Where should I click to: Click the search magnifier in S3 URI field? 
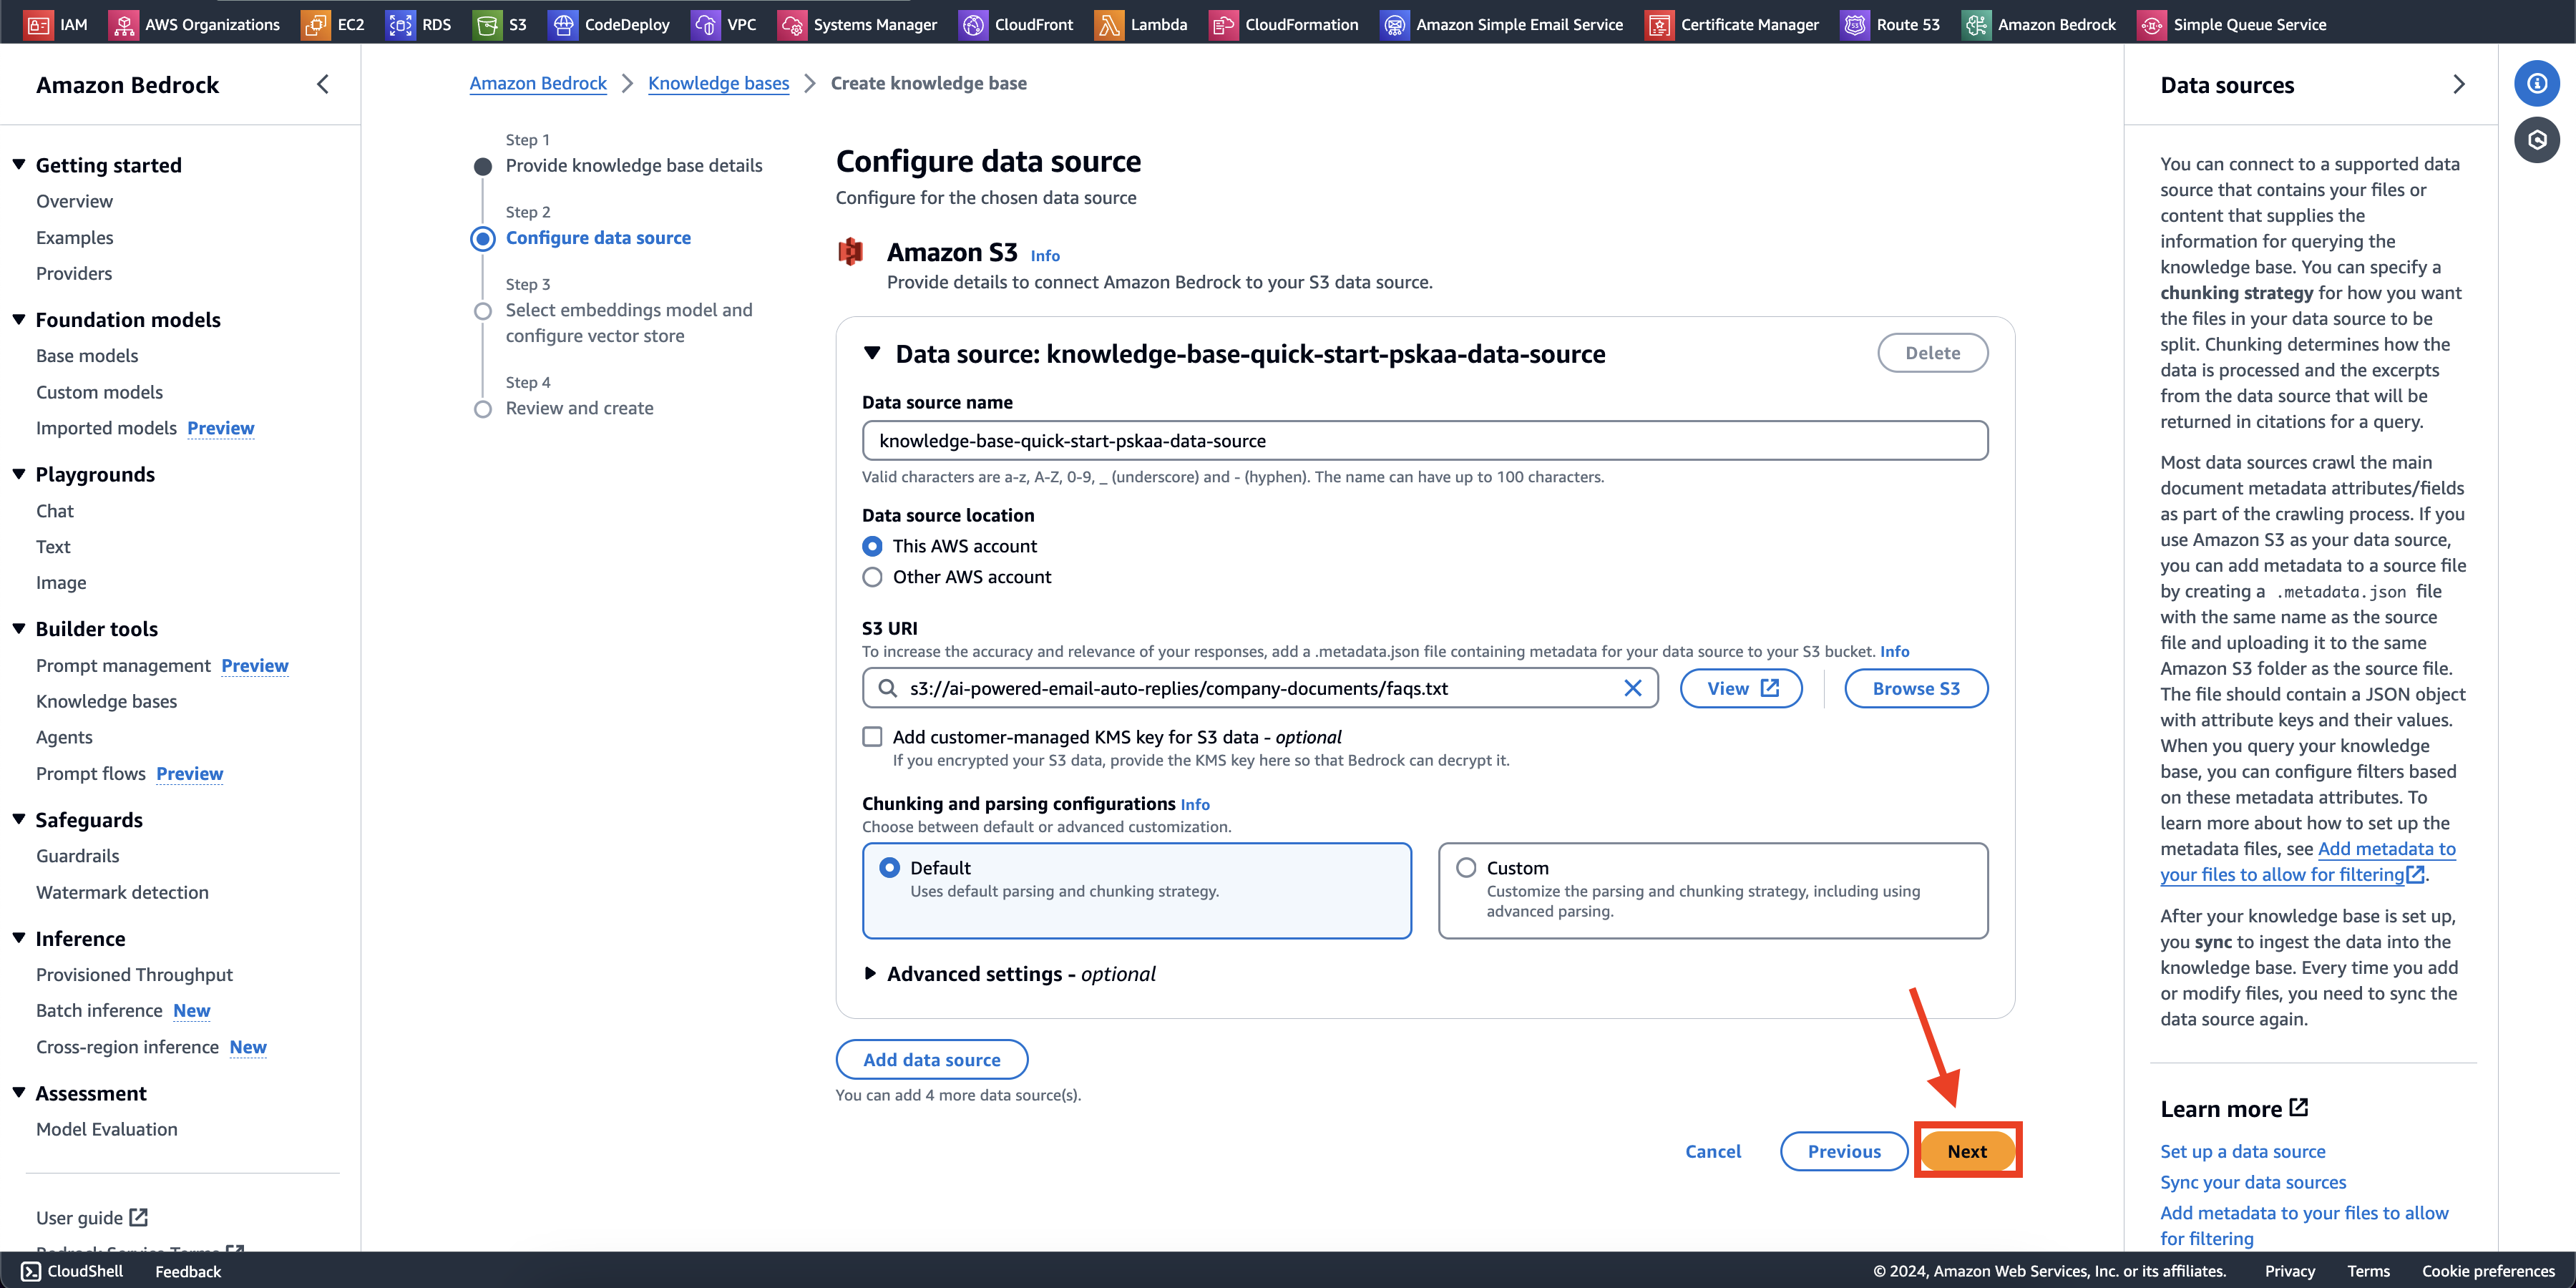click(887, 688)
